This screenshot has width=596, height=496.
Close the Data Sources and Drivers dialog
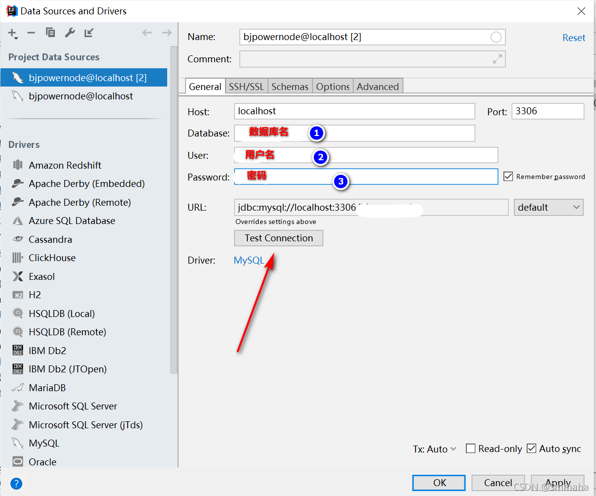(582, 11)
